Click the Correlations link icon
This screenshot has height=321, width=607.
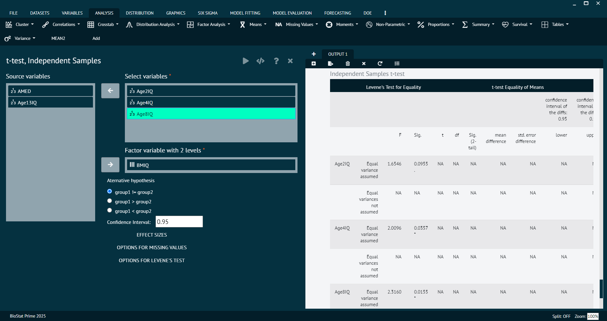point(46,25)
